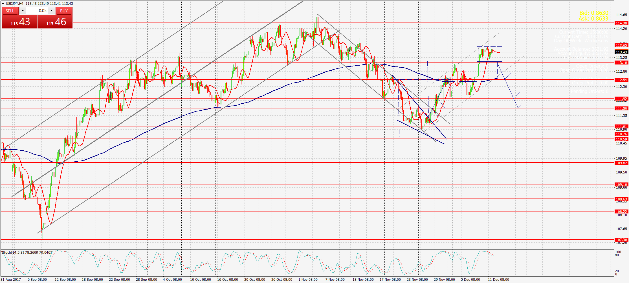Select the 108.63 red price level label
This screenshot has width=629, height=283.
point(621,199)
